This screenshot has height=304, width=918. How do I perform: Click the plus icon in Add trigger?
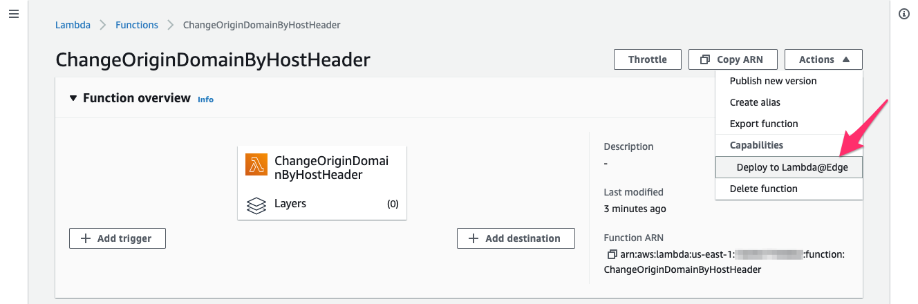point(86,238)
